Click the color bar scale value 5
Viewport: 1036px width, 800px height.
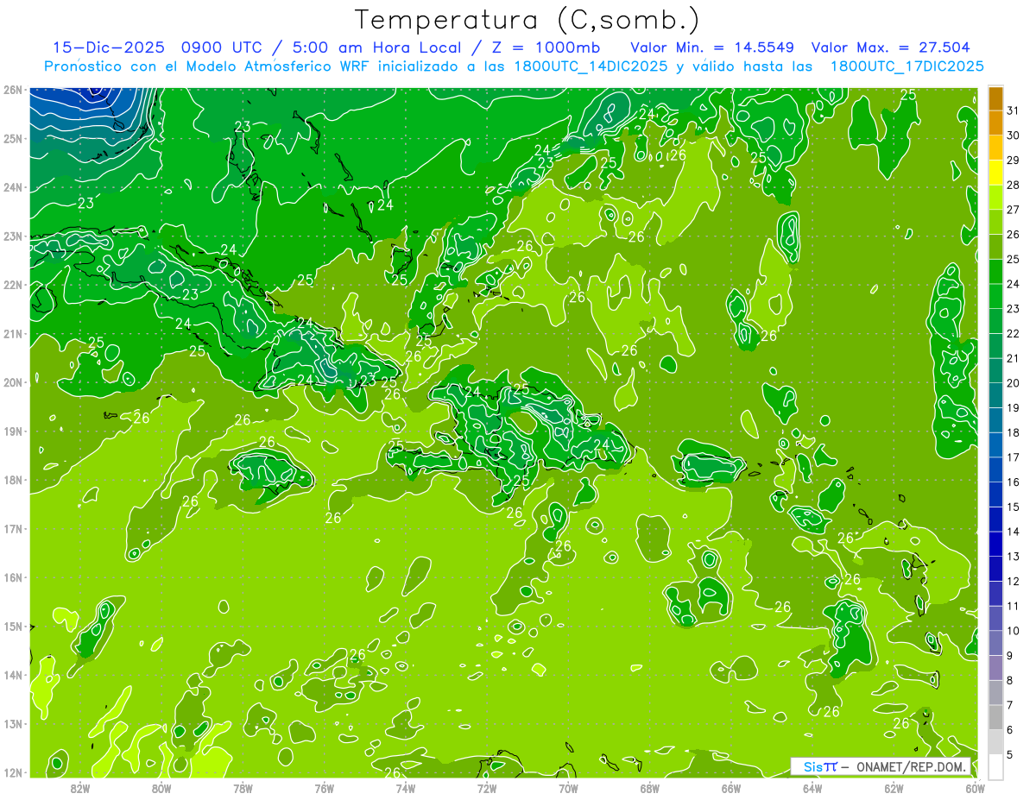(x=1011, y=754)
